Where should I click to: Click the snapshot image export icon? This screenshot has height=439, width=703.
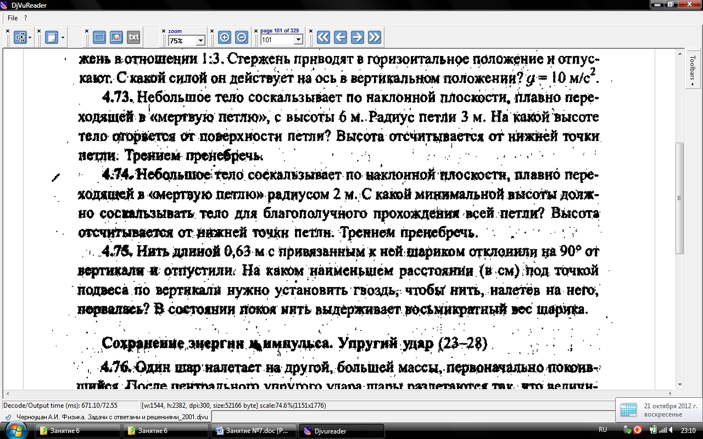click(116, 37)
